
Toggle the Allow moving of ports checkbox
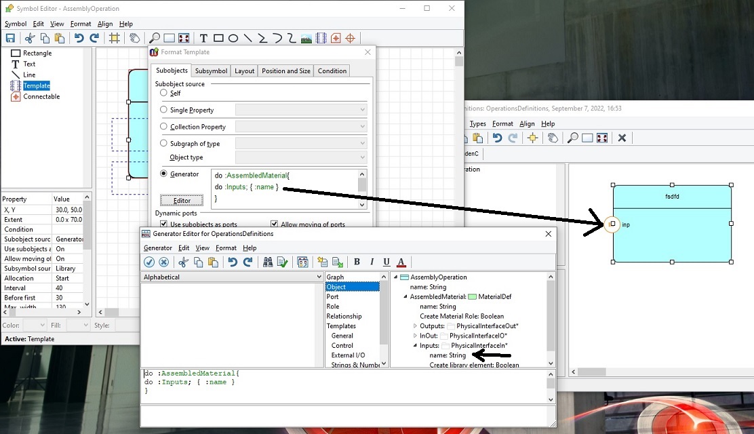275,224
